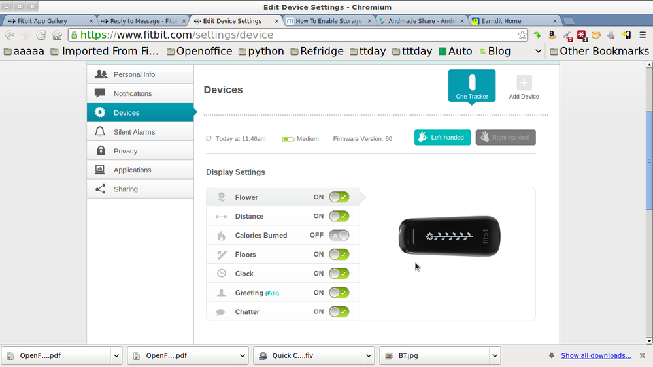Open dropdown for Quick C....flv download
Viewport: 653px width, 367px height.
point(369,356)
